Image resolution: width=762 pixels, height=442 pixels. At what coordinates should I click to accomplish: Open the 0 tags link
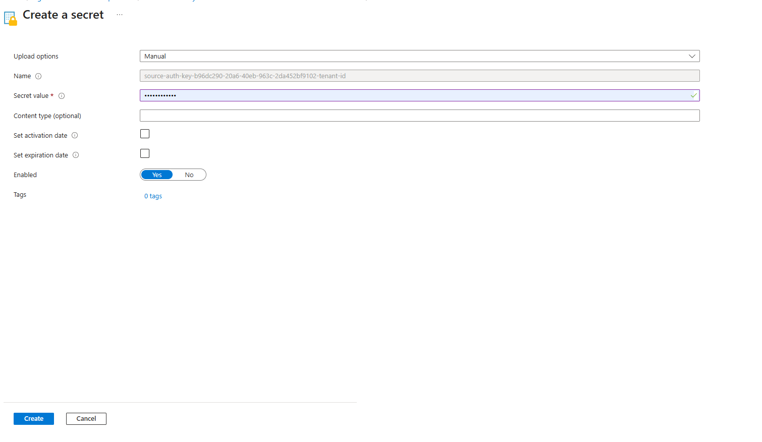point(153,196)
